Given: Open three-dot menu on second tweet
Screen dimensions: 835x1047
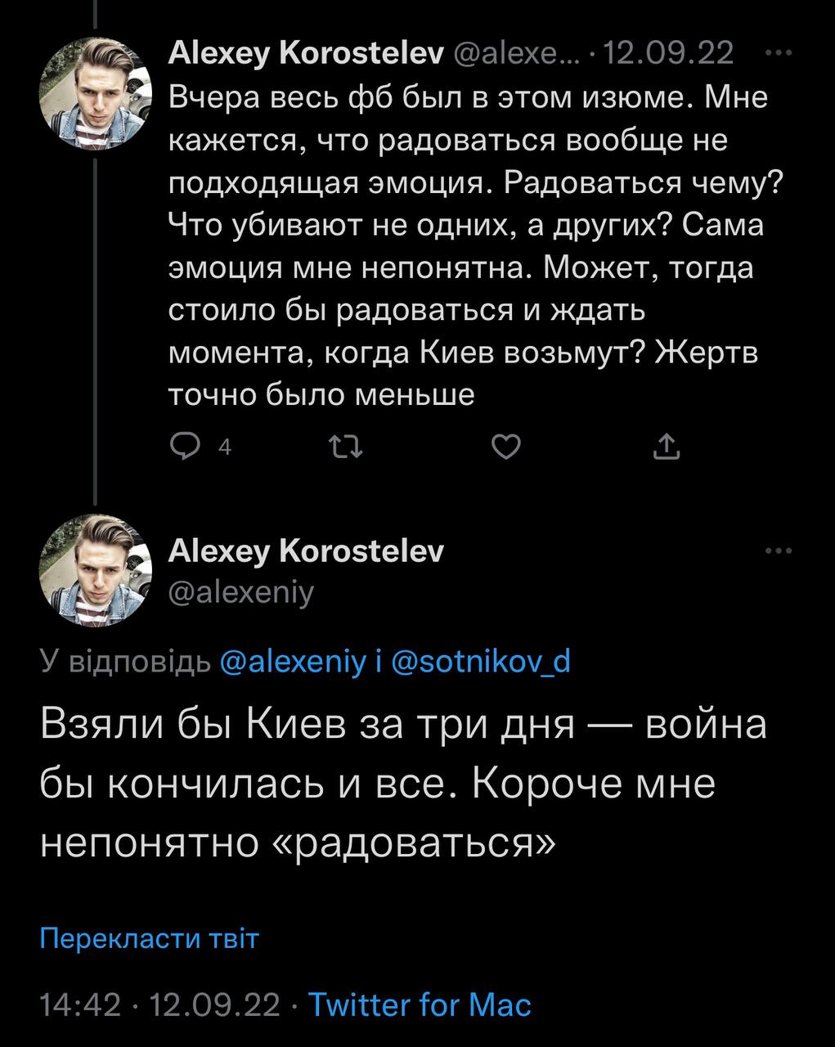Looking at the screenshot, I should click(778, 551).
